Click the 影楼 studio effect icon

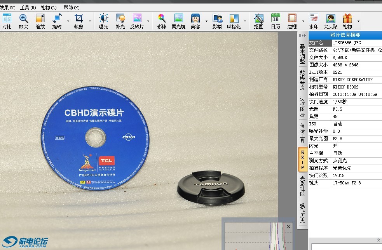pyautogui.click(x=217, y=21)
